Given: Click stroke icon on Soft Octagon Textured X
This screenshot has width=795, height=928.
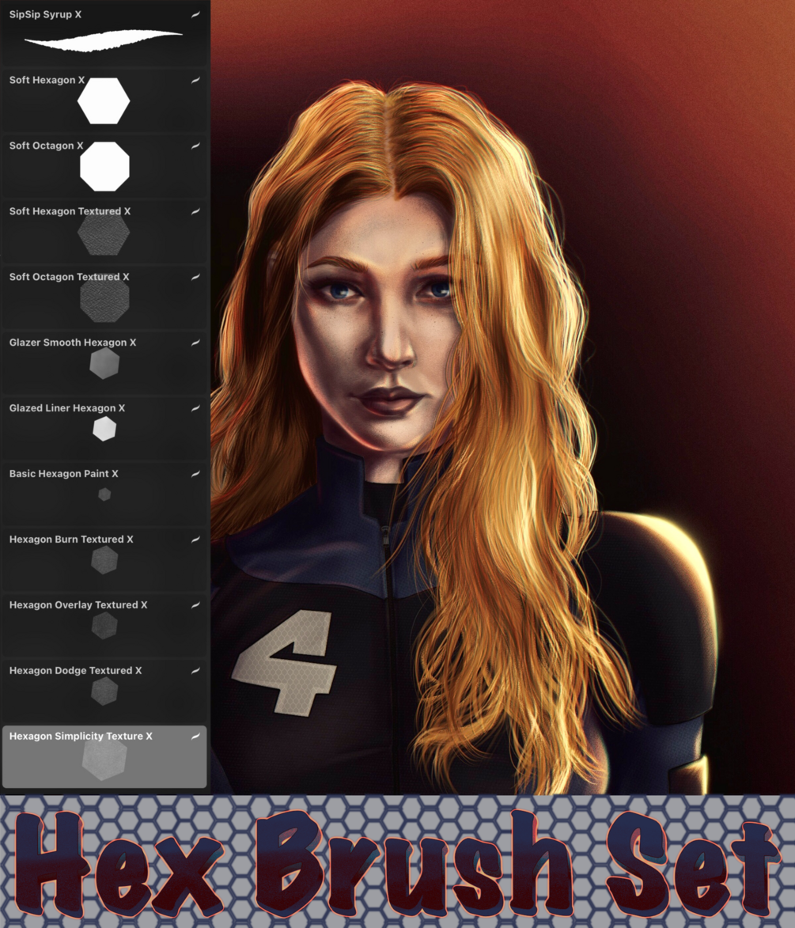Looking at the screenshot, I should click(x=195, y=277).
